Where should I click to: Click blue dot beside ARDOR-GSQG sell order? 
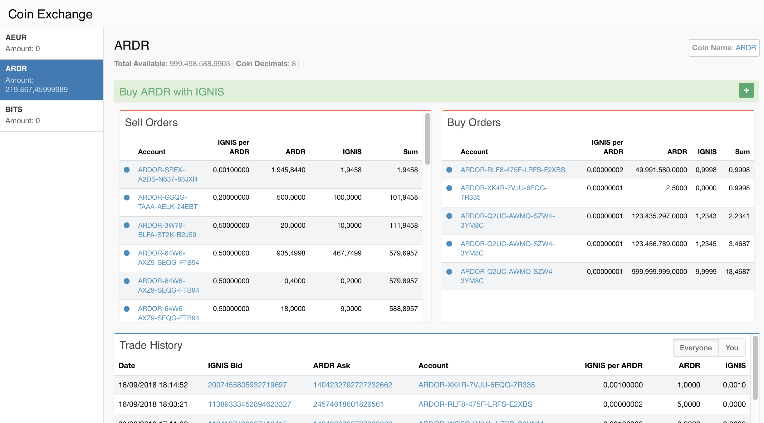tap(127, 197)
